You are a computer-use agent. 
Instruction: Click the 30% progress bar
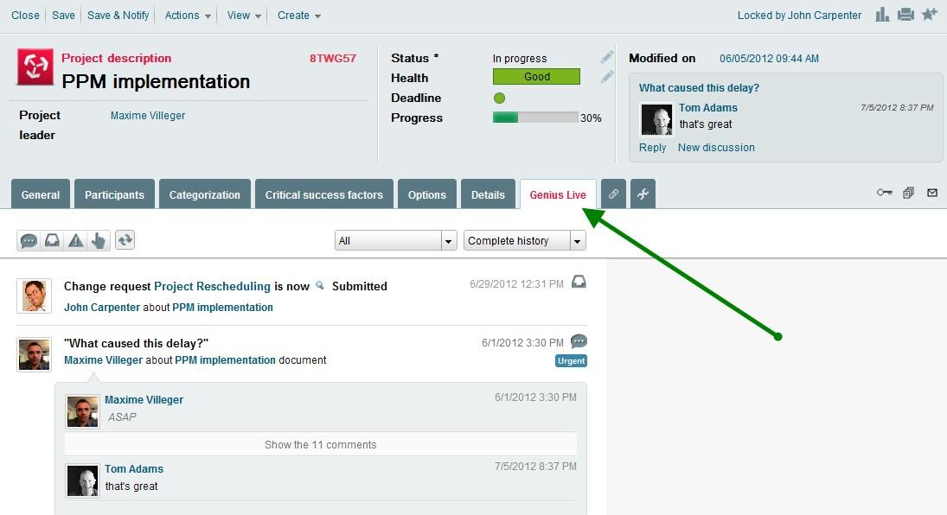pos(535,118)
